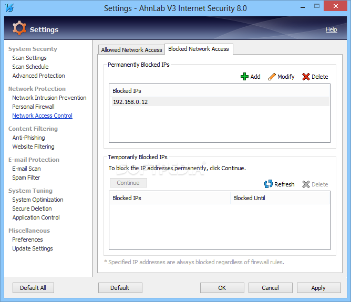This screenshot has height=302, width=351.
Task: Maximize the Settings window
Action: pyautogui.click(x=317, y=6)
